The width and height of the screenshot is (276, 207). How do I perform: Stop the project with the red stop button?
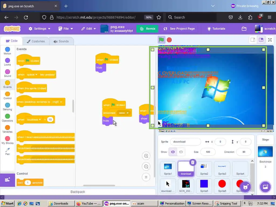pos(169,40)
